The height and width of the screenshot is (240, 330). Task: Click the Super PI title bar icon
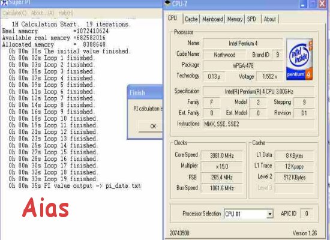[x=4, y=2]
